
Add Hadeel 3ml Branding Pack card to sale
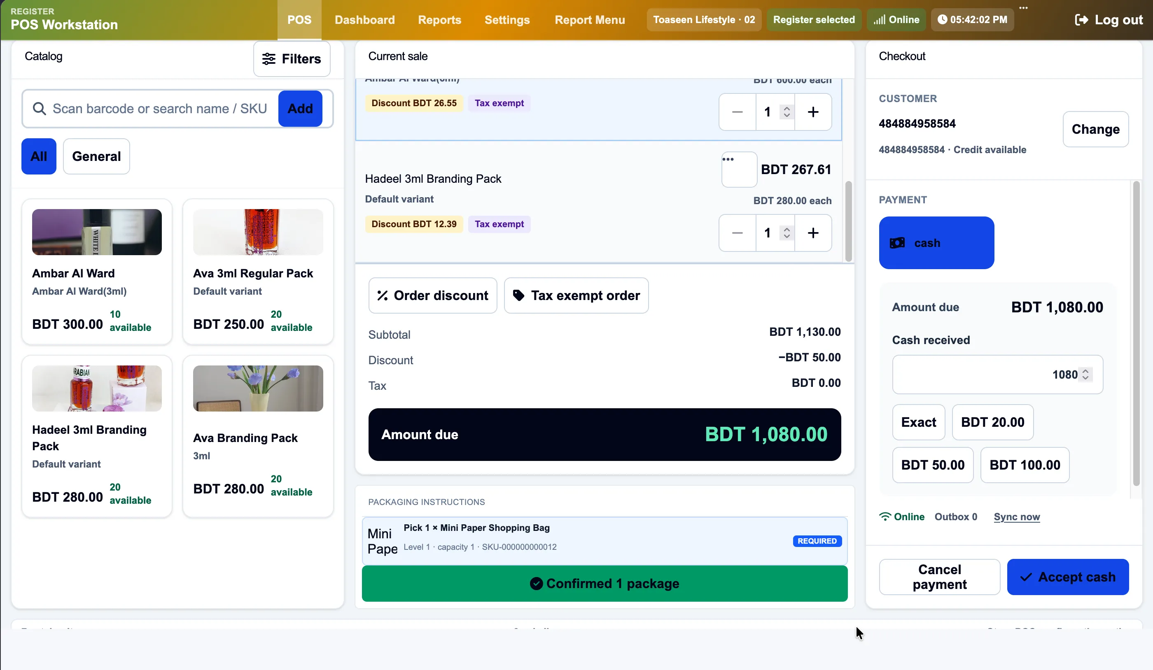click(x=96, y=437)
